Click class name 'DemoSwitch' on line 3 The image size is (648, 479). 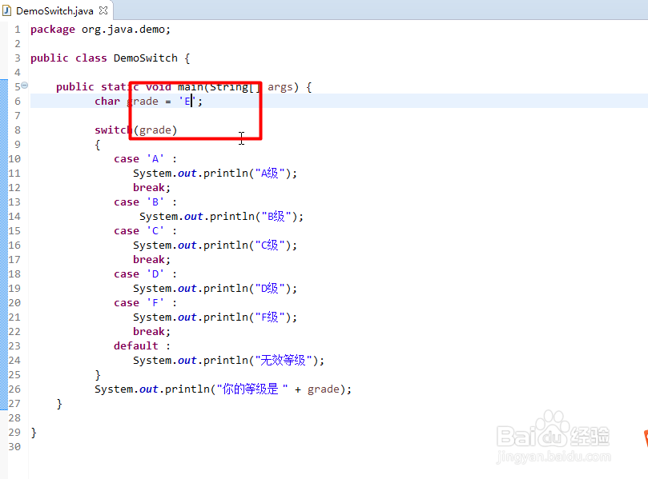point(146,58)
